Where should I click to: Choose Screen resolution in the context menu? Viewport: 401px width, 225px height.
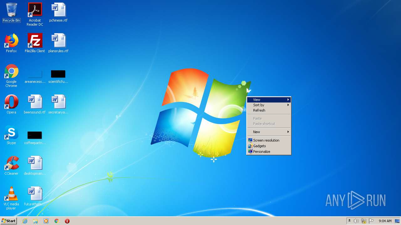pos(269,140)
